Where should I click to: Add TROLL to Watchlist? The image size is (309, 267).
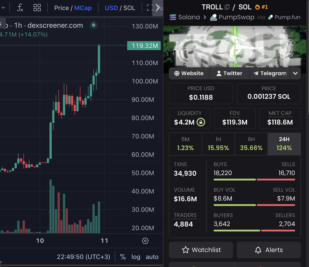click(x=201, y=250)
